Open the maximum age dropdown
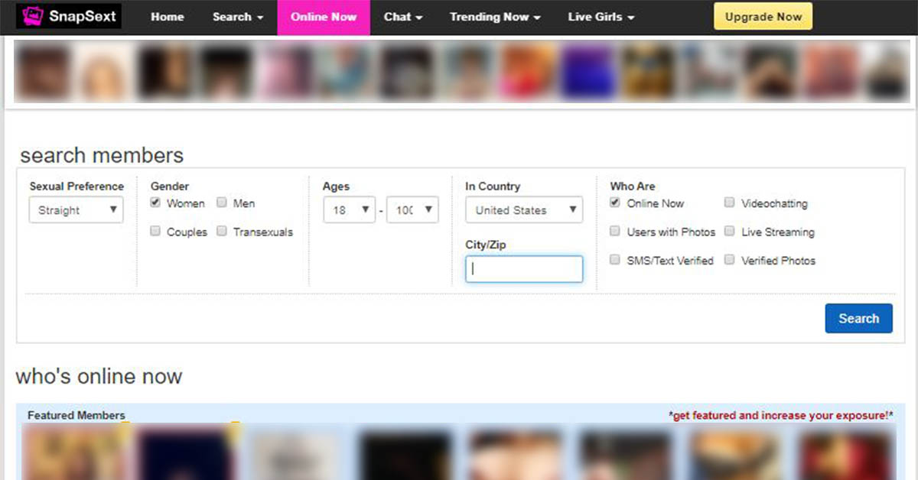The height and width of the screenshot is (480, 918). (x=412, y=210)
